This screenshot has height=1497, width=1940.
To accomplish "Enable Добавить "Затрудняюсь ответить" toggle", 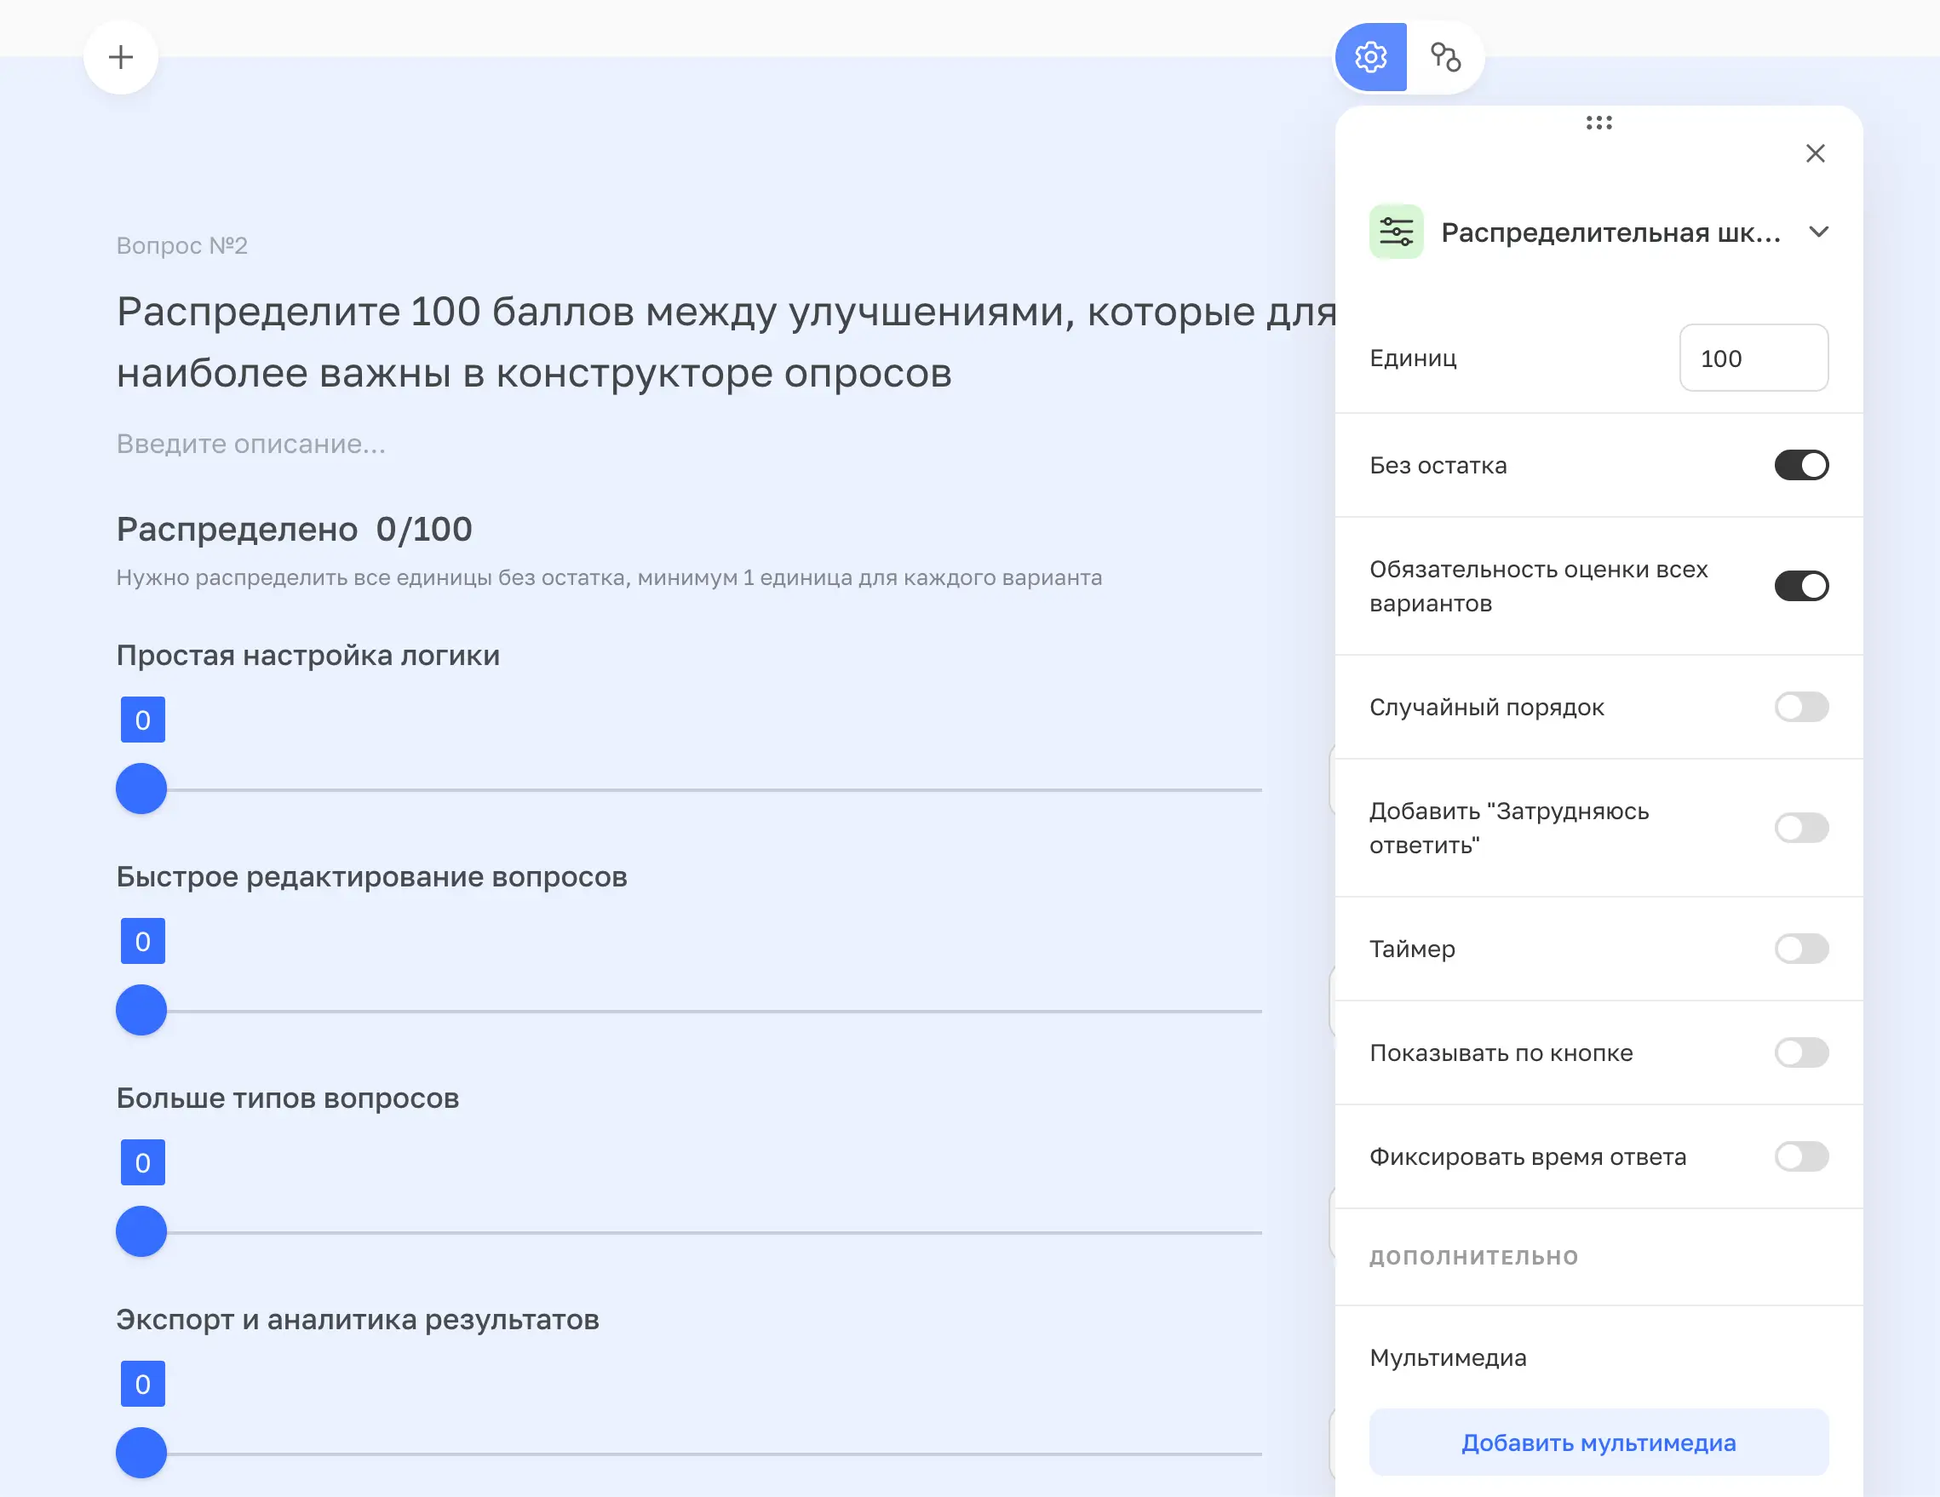I will (1801, 828).
